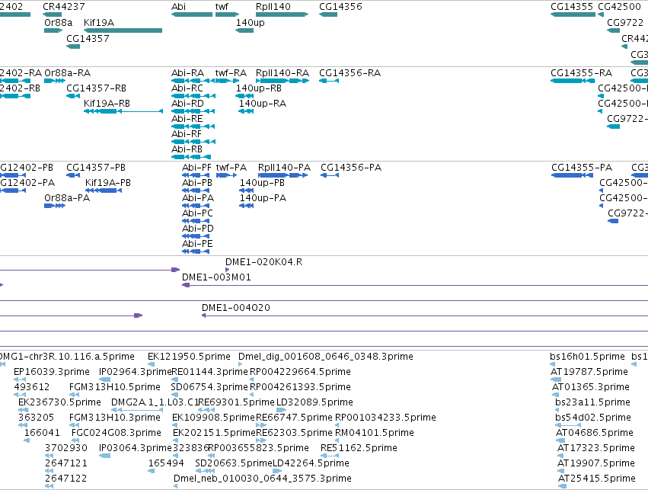
Task: Select the Or88a gene label
Action: tap(59, 22)
